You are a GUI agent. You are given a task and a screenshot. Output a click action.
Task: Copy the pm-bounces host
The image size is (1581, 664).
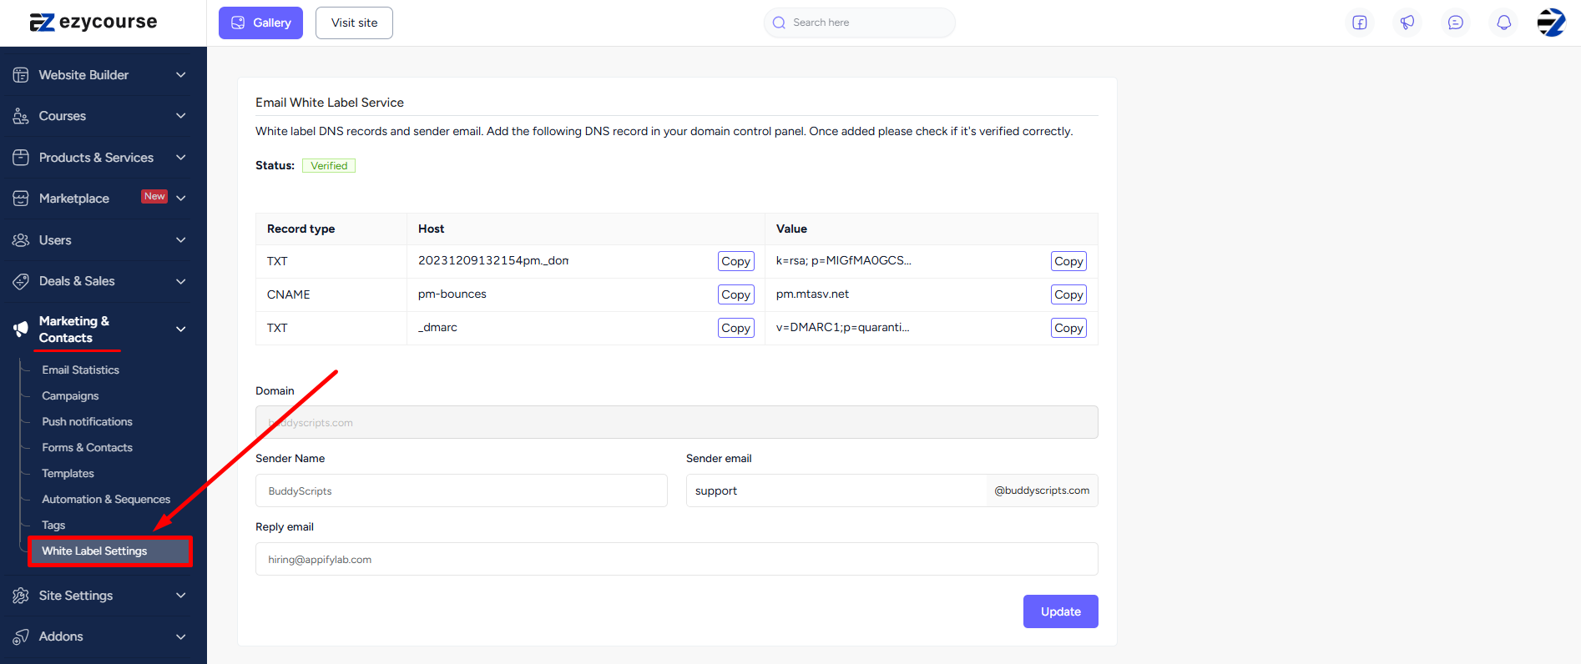coord(735,294)
